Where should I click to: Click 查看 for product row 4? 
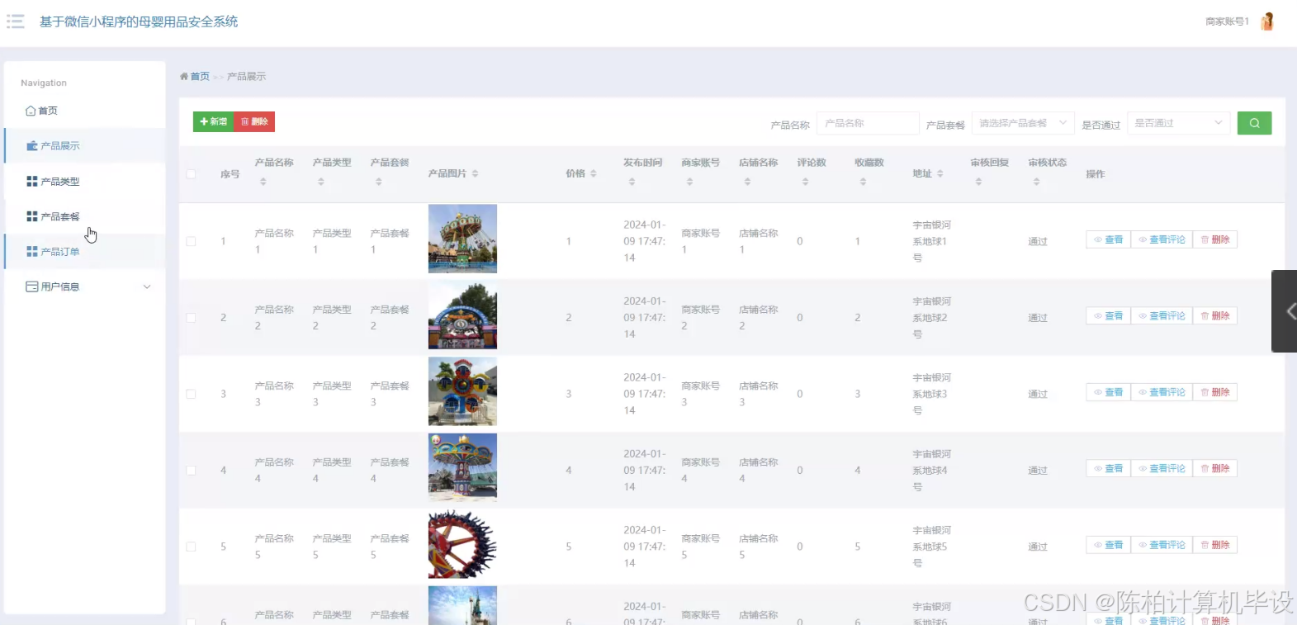coord(1108,468)
